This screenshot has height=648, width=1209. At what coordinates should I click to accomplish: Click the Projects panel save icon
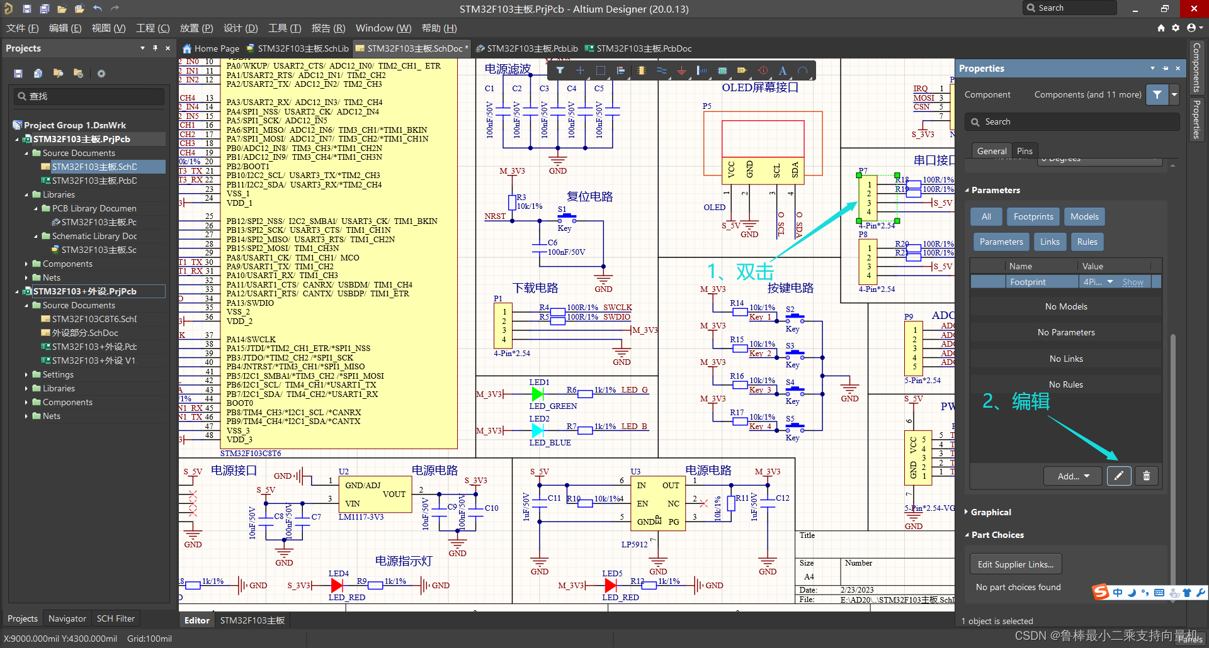point(18,74)
